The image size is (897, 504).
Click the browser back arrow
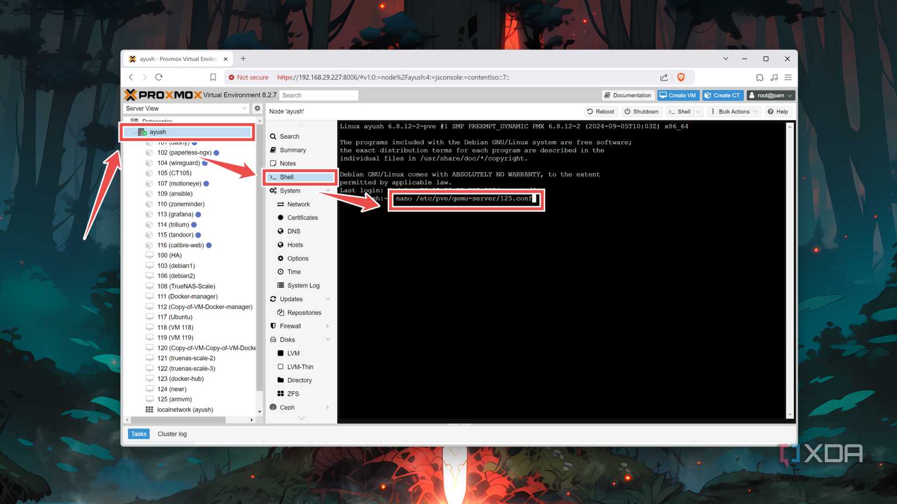click(131, 77)
